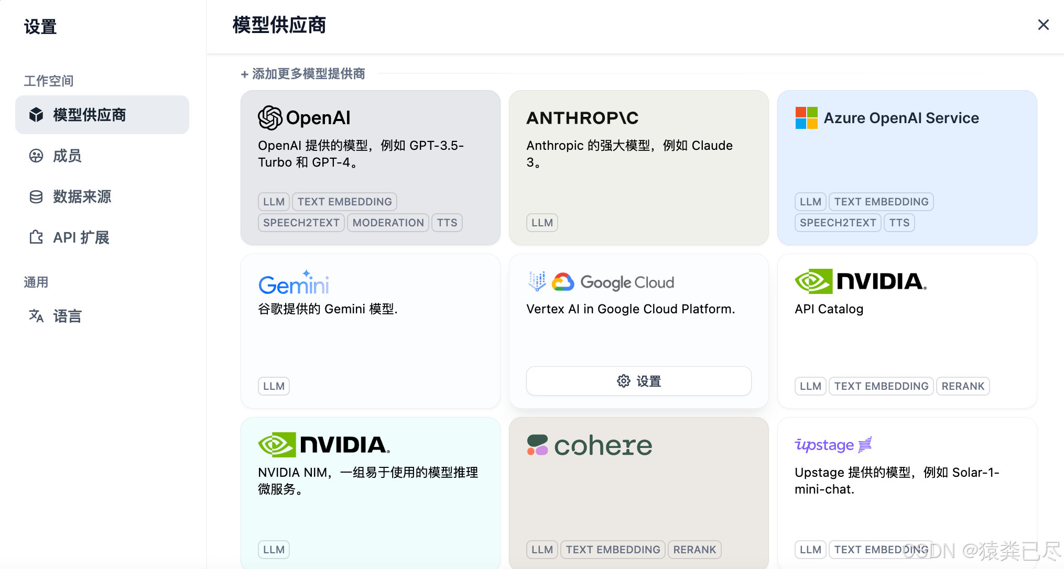This screenshot has width=1064, height=569.
Task: Click the Upstage logo
Action: [833, 445]
